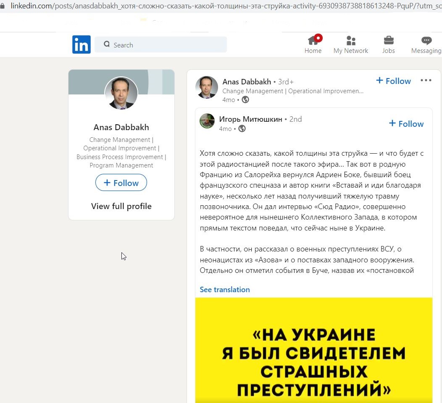Click the Игорь Митюшкин author name
The image size is (442, 403).
(x=250, y=119)
